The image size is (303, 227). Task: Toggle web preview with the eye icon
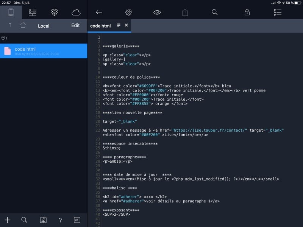click(x=157, y=12)
